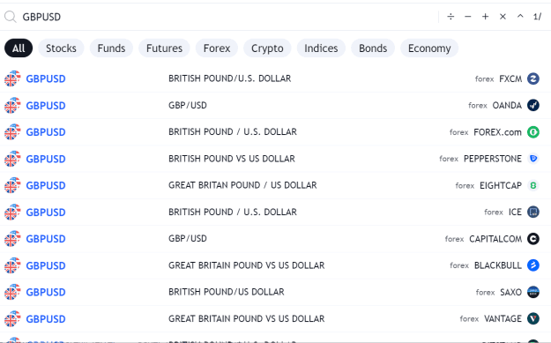Click the multiplication X operator icon
The image size is (551, 343).
click(x=503, y=17)
